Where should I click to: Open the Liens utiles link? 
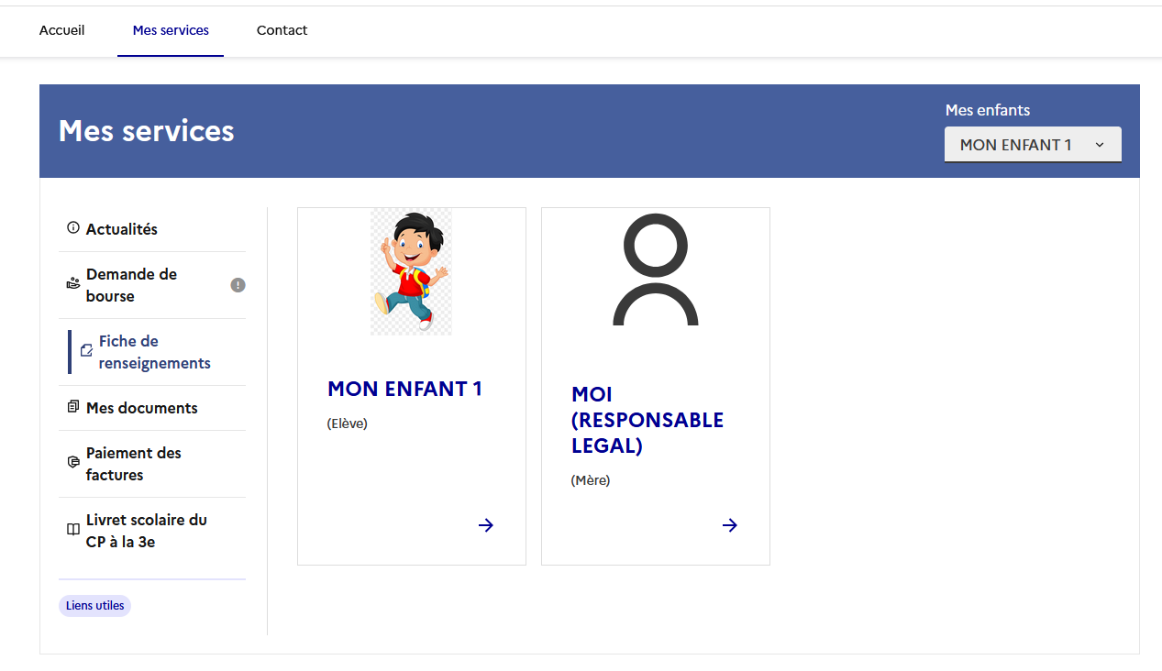[94, 606]
